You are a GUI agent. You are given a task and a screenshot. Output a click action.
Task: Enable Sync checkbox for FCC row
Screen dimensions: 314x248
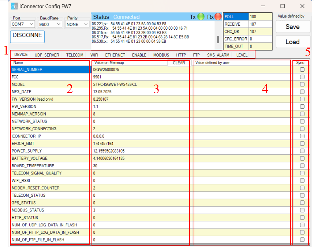(302, 77)
